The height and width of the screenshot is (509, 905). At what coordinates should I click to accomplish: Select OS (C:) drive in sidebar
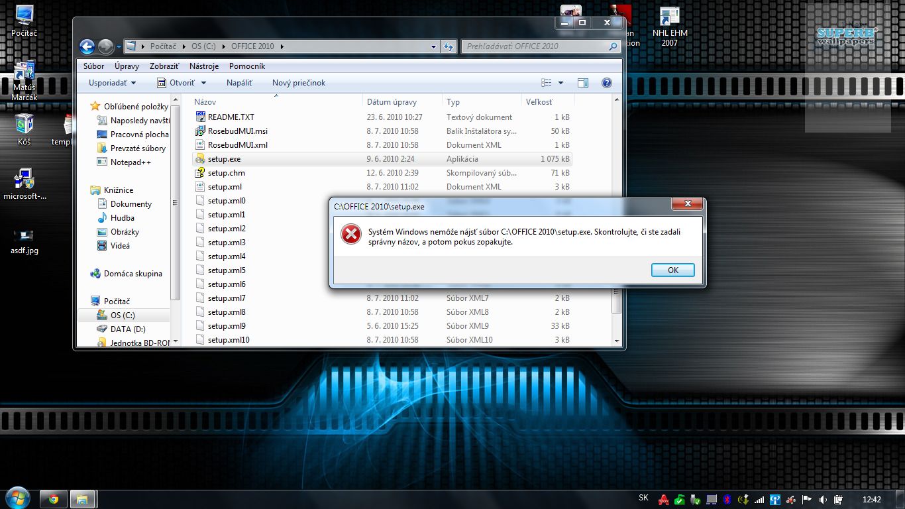[x=123, y=315]
